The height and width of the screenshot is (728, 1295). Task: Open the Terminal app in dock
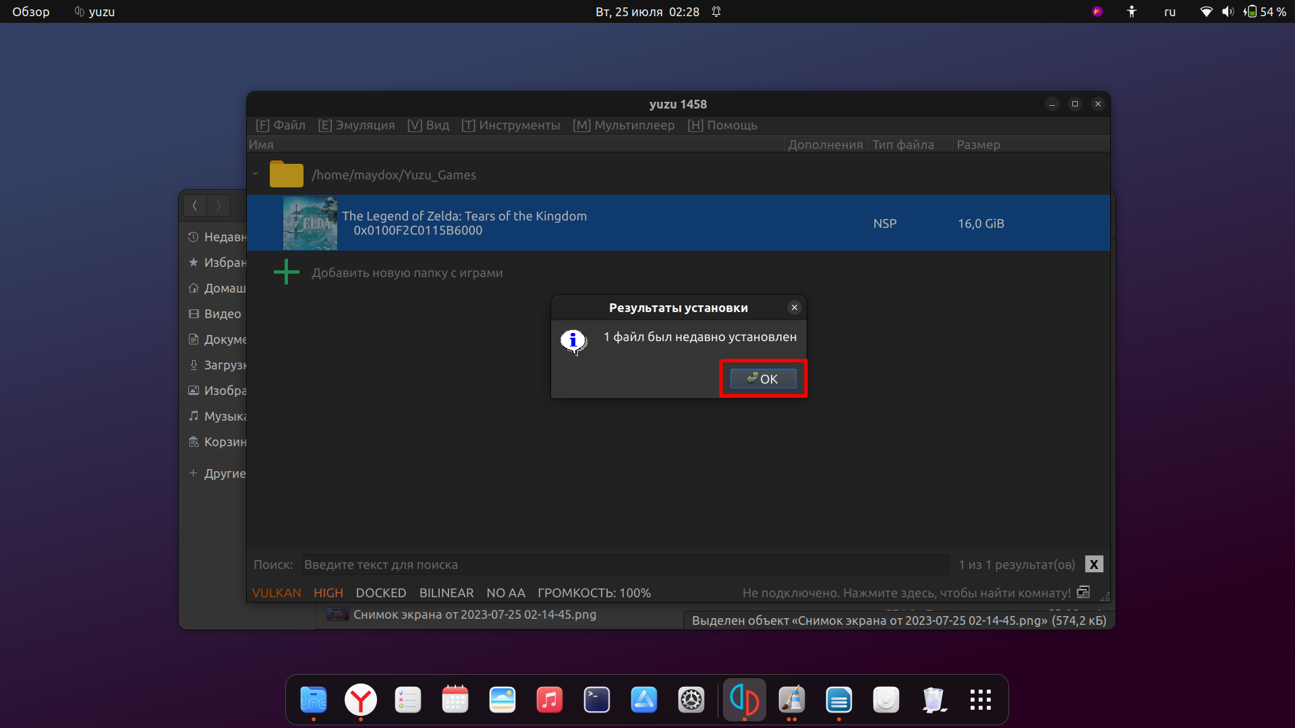[x=597, y=700]
